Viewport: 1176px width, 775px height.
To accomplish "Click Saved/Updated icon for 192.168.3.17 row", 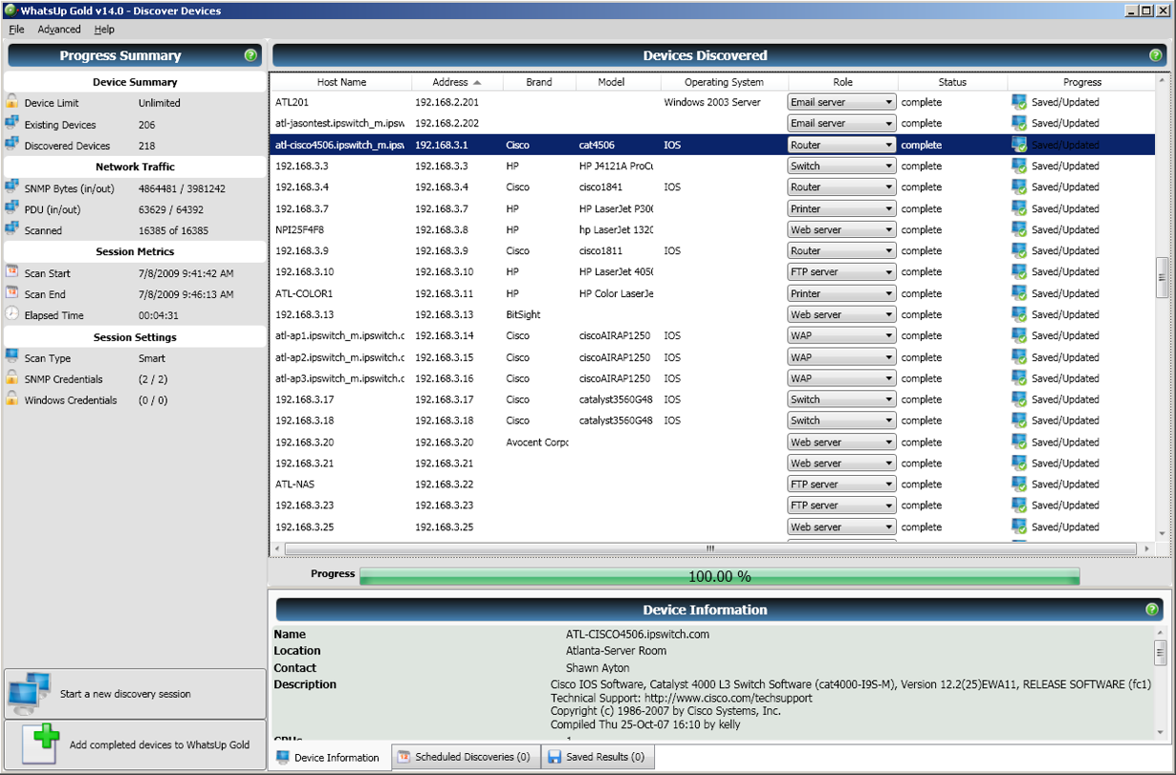I will tap(1019, 399).
